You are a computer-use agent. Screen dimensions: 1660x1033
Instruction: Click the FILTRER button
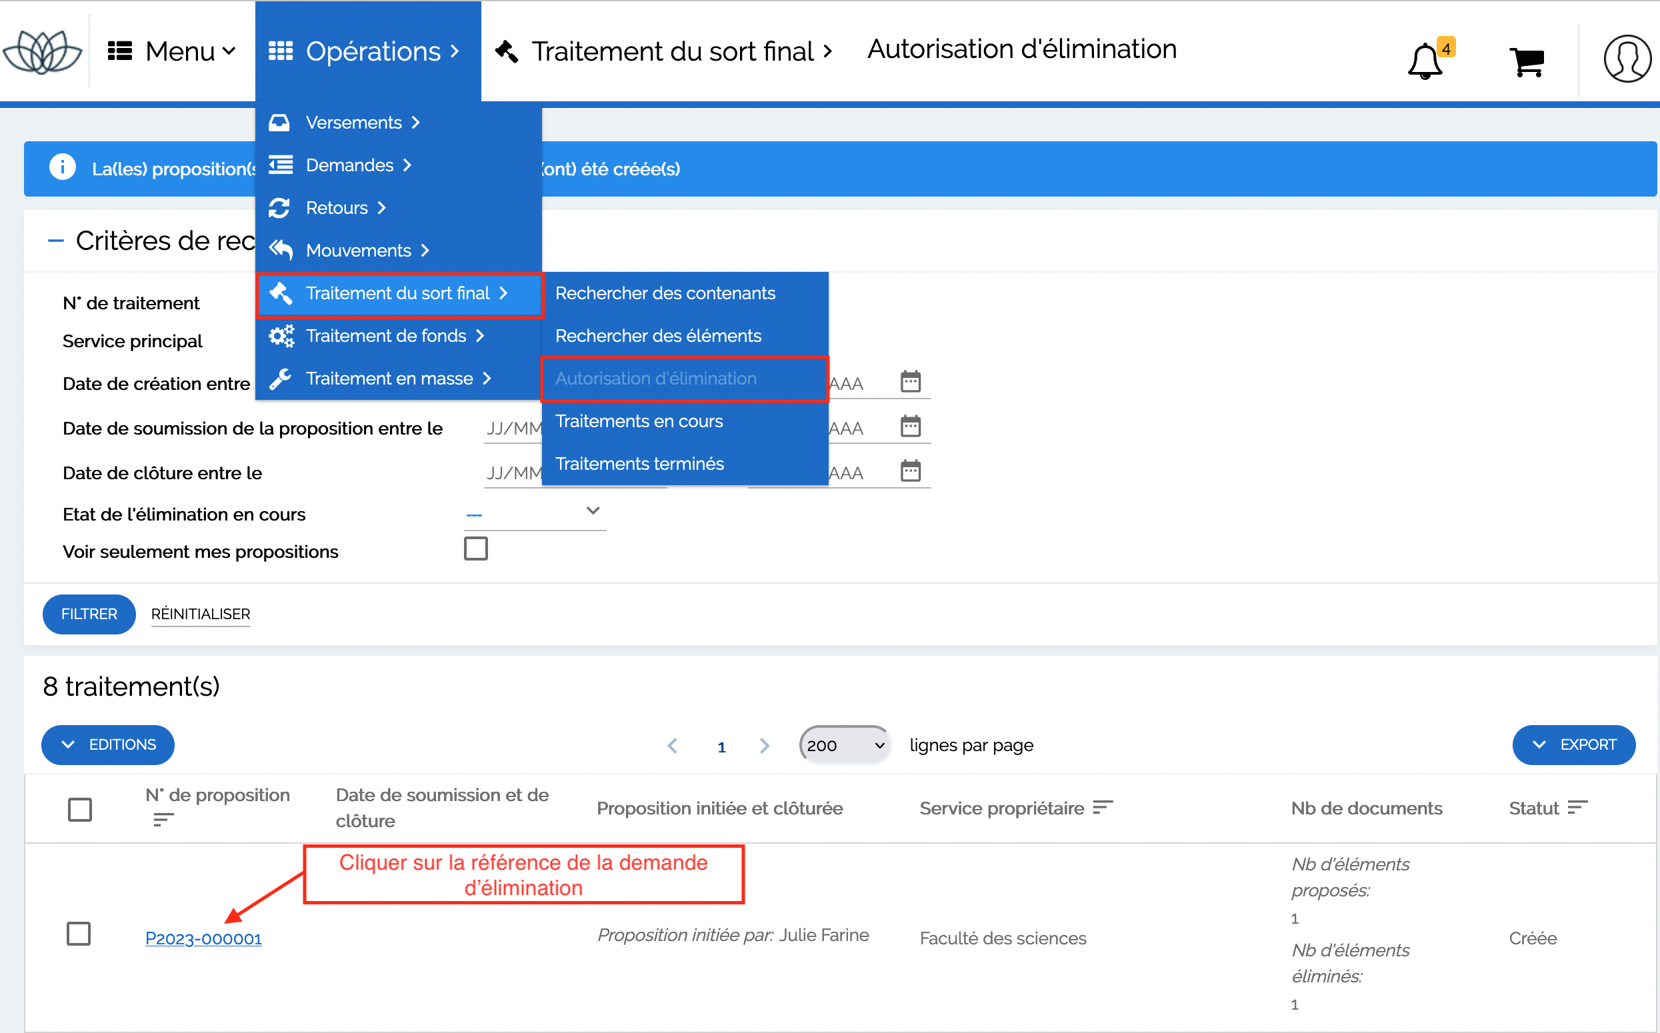[89, 614]
